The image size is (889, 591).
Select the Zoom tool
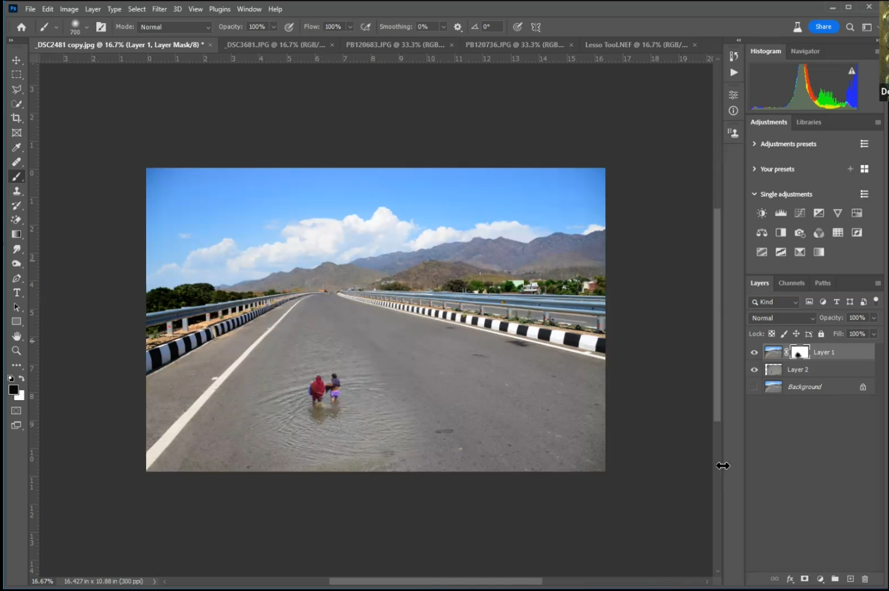16,351
